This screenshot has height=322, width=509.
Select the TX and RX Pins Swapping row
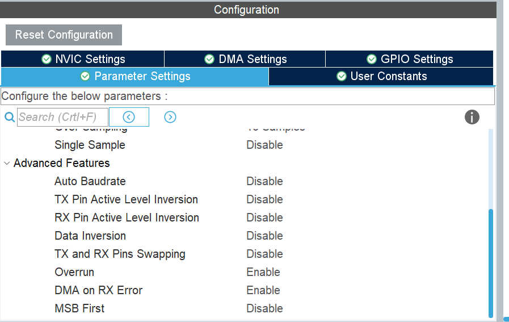(120, 254)
